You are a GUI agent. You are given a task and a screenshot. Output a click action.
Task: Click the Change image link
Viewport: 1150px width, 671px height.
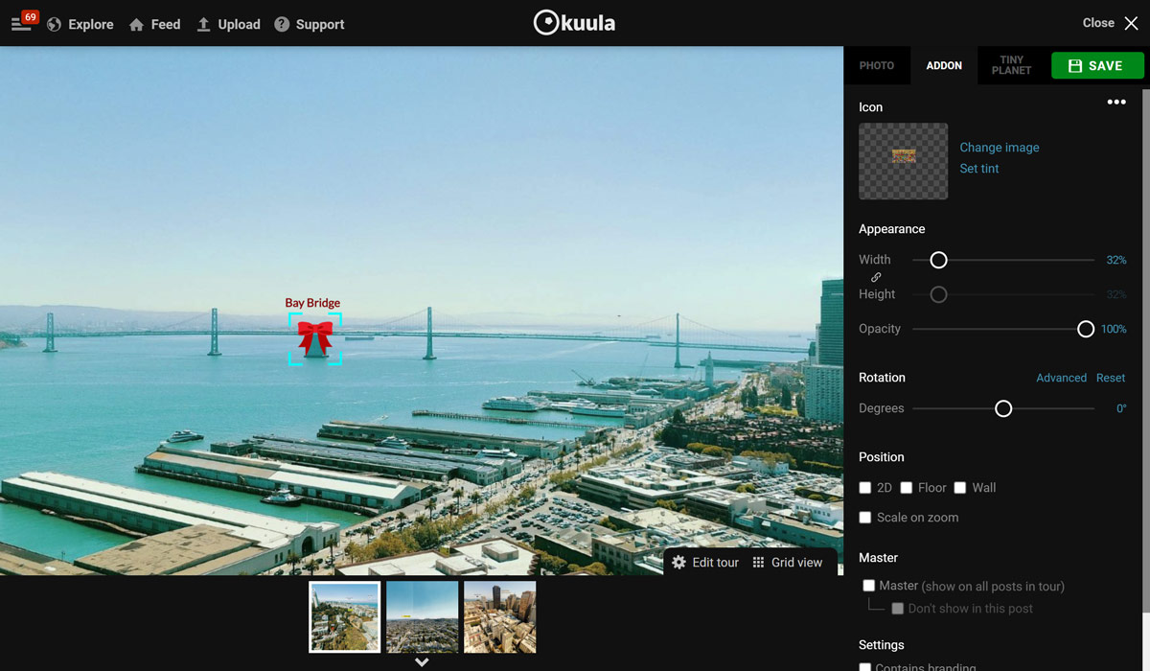[x=1000, y=148]
